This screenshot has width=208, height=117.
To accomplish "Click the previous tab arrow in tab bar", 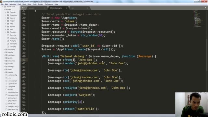I will pyautogui.click(x=22, y=8).
